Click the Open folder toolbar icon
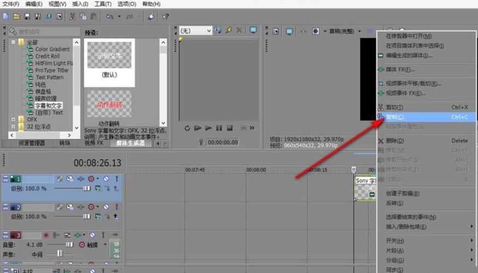 (x=17, y=16)
